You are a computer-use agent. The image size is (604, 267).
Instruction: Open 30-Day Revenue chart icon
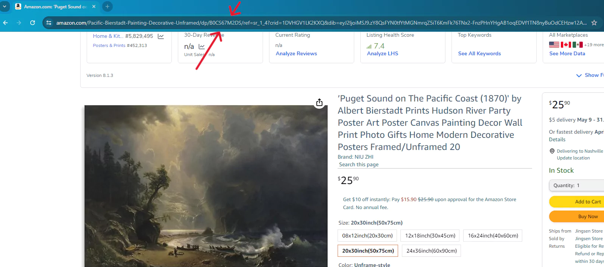202,47
